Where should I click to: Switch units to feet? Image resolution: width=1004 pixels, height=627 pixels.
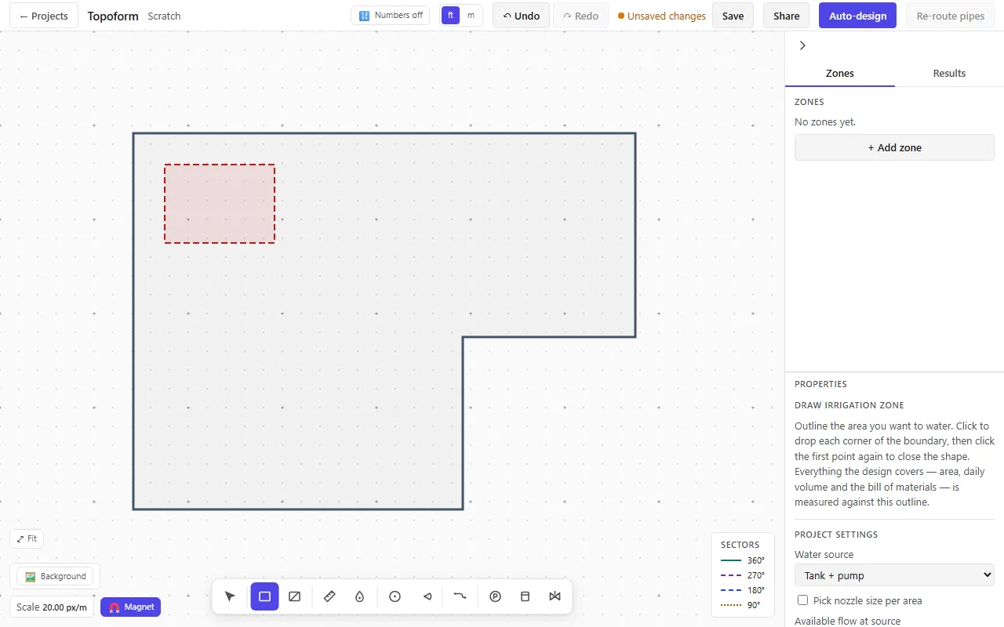point(450,16)
